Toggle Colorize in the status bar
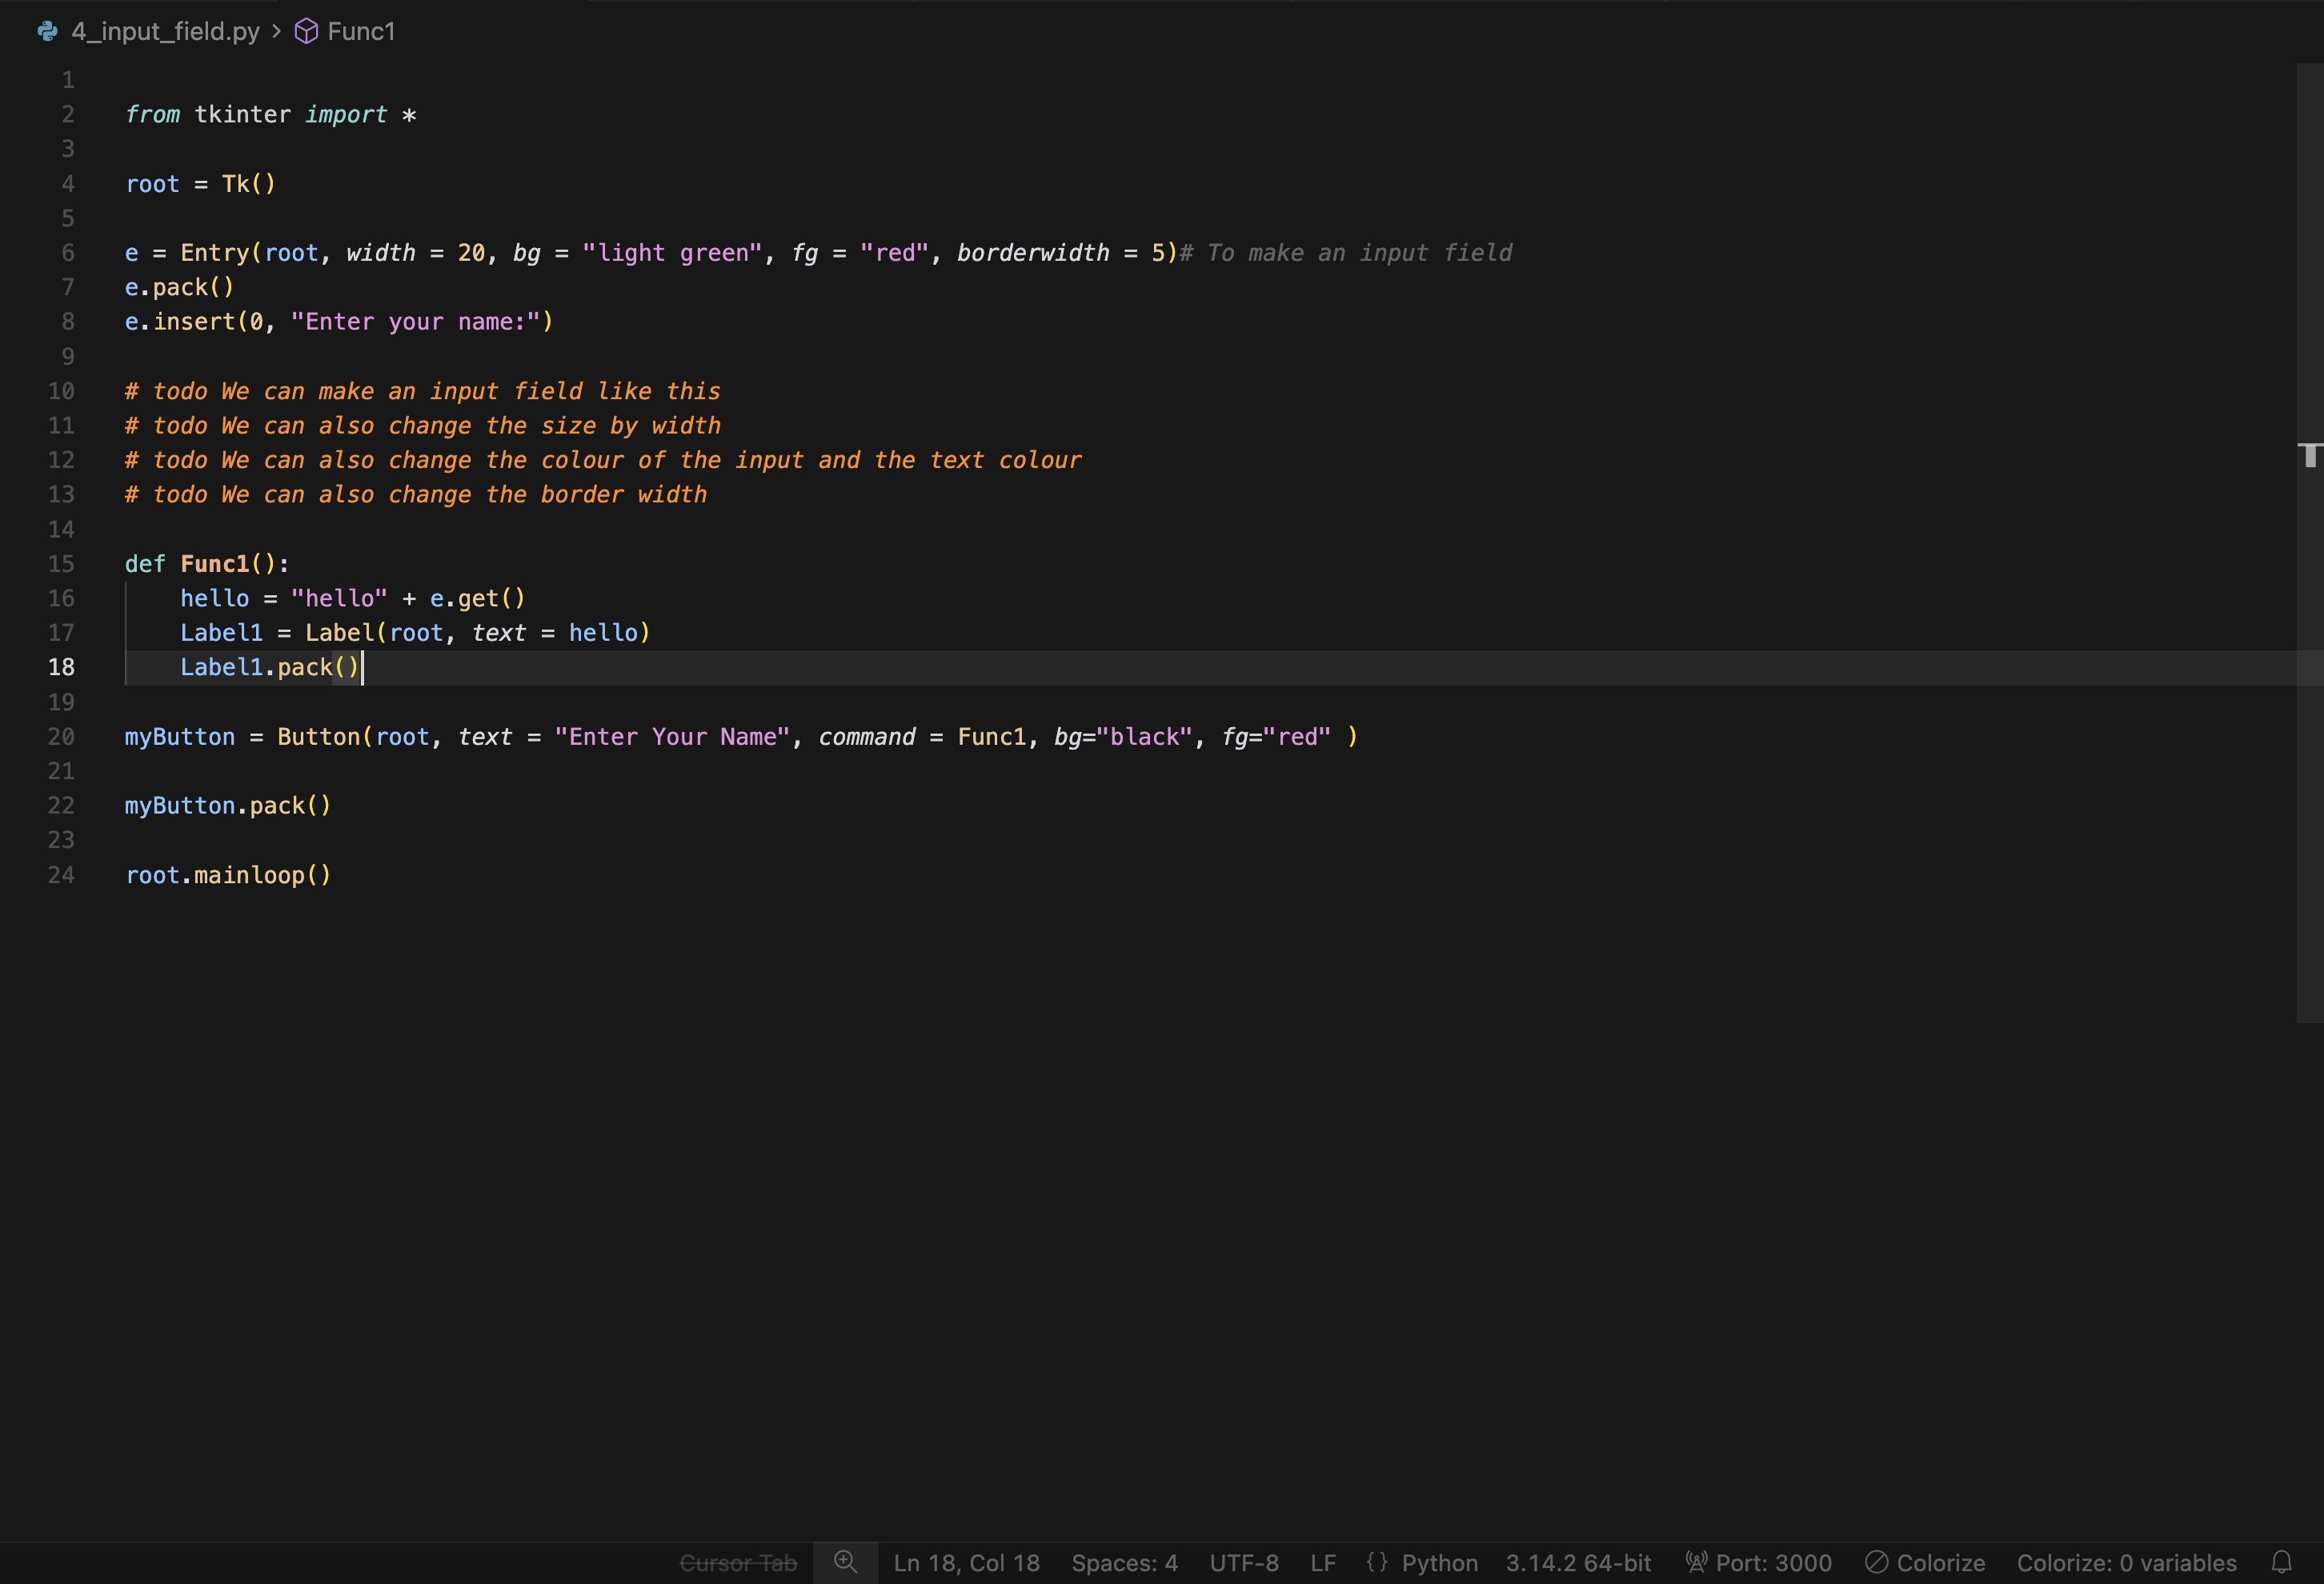 pyautogui.click(x=1940, y=1563)
